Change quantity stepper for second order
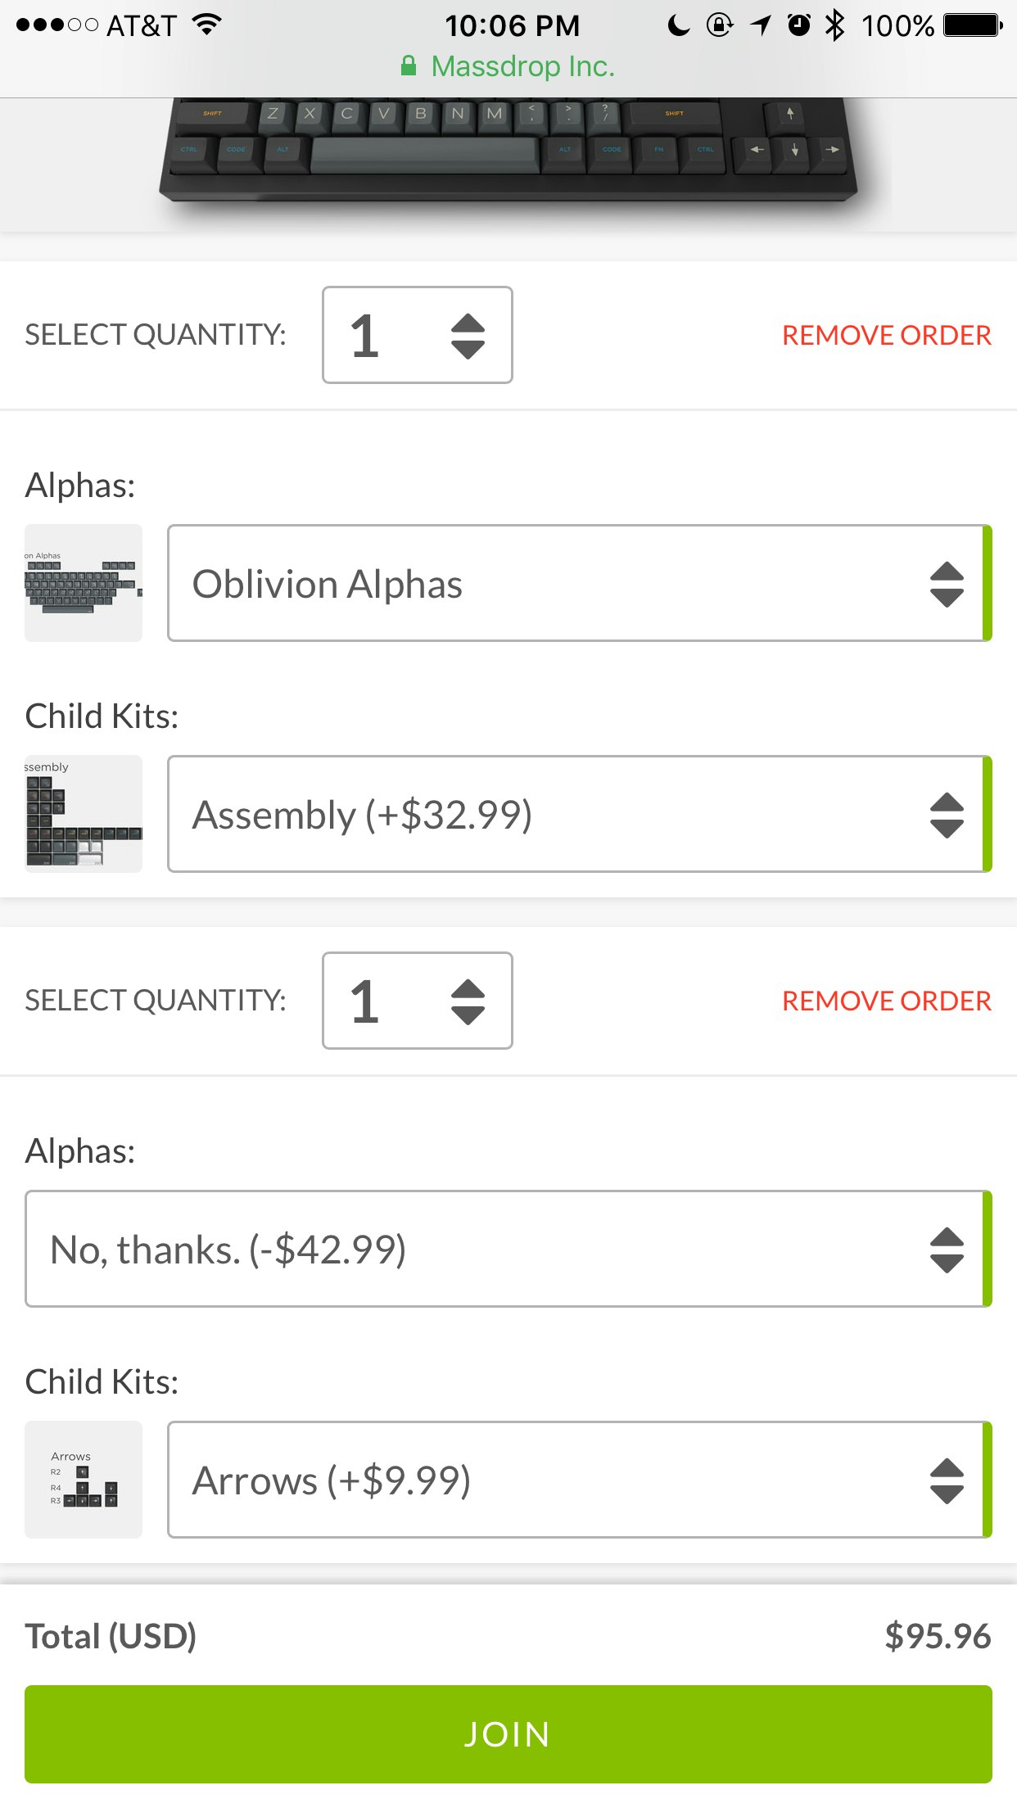The width and height of the screenshot is (1017, 1808). pyautogui.click(x=418, y=1001)
